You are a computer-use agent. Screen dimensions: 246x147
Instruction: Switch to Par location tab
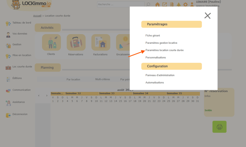point(73,79)
